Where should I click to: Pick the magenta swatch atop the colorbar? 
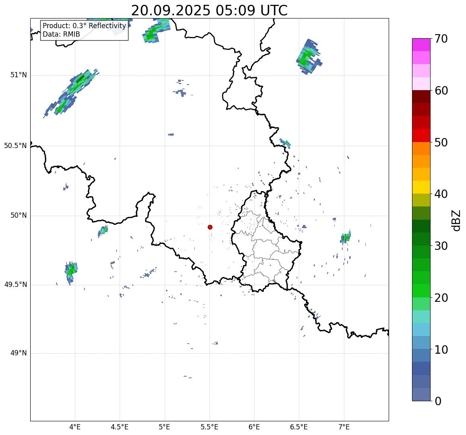point(421,45)
